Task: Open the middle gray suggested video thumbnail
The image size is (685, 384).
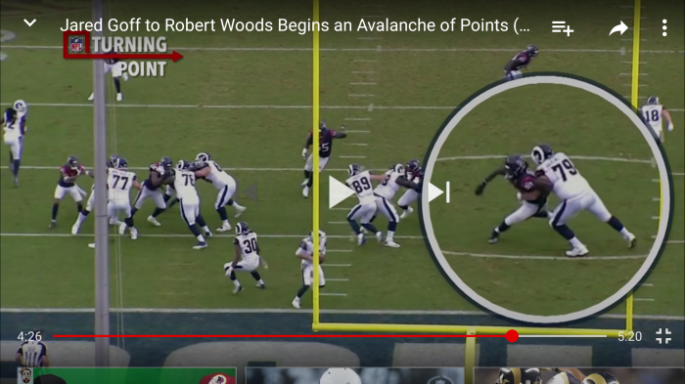Action: coord(354,376)
